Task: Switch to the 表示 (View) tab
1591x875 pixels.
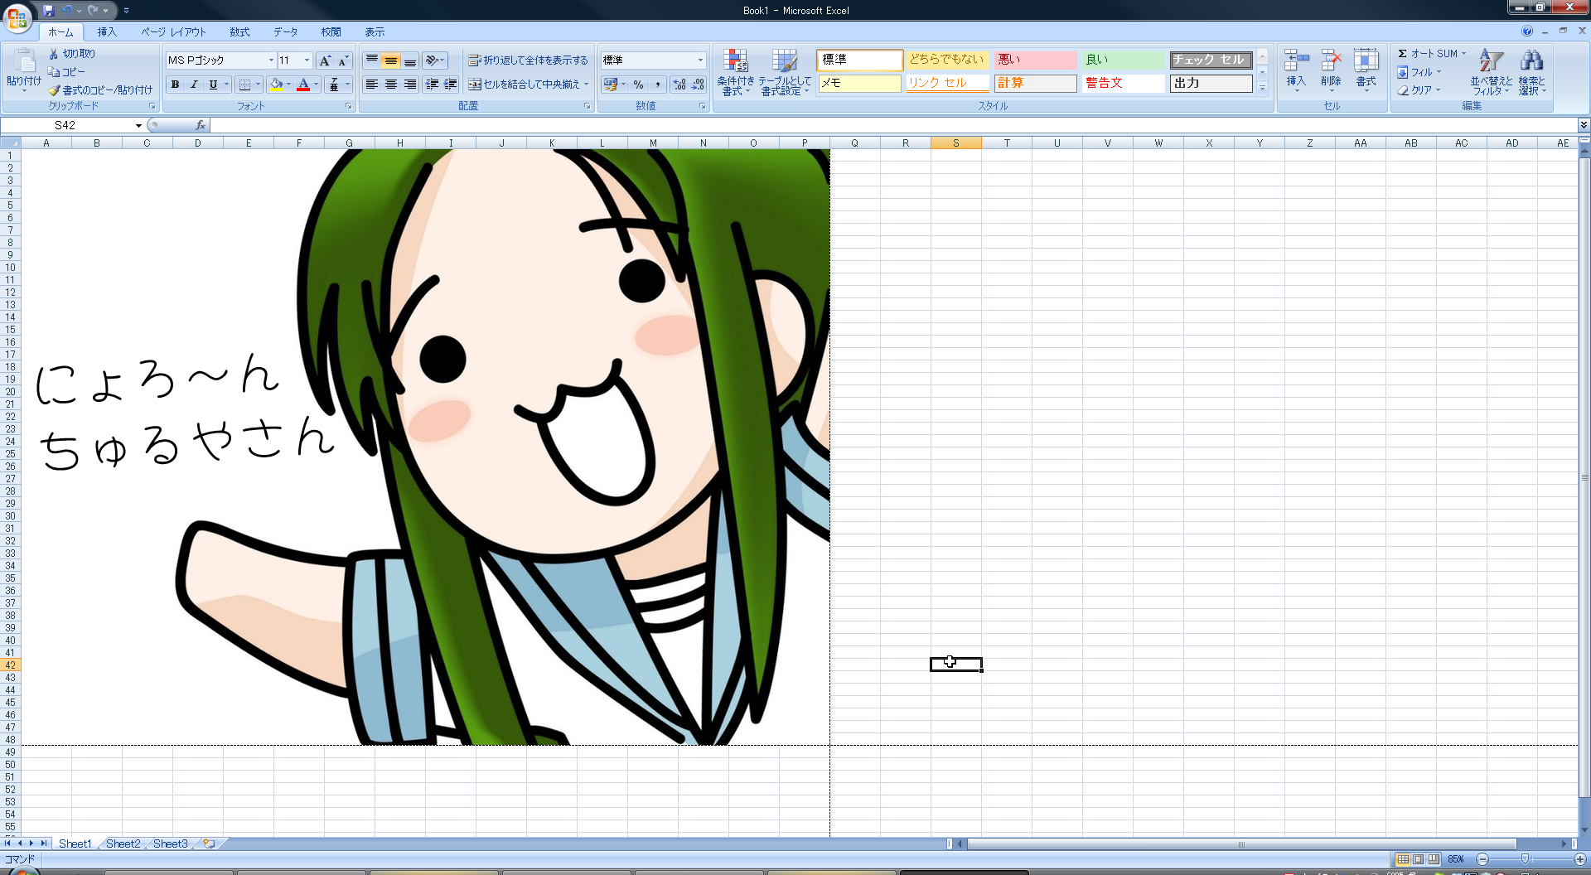Action: (375, 31)
